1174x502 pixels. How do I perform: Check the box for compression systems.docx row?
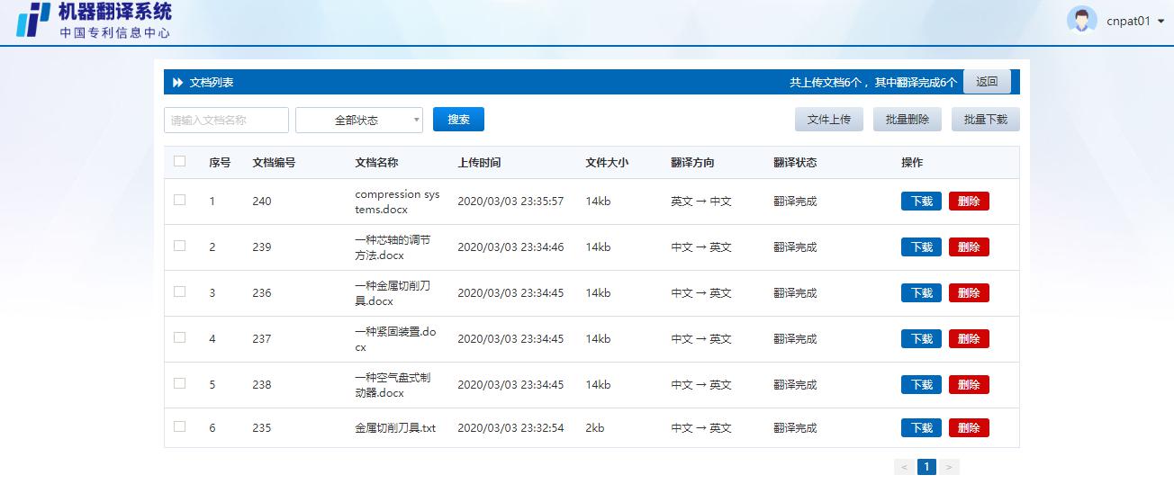click(x=180, y=200)
